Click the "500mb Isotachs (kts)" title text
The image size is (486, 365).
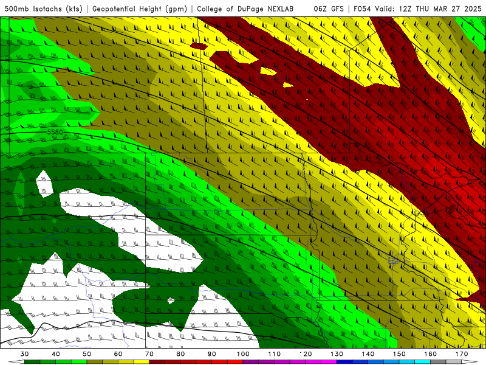tap(43, 9)
